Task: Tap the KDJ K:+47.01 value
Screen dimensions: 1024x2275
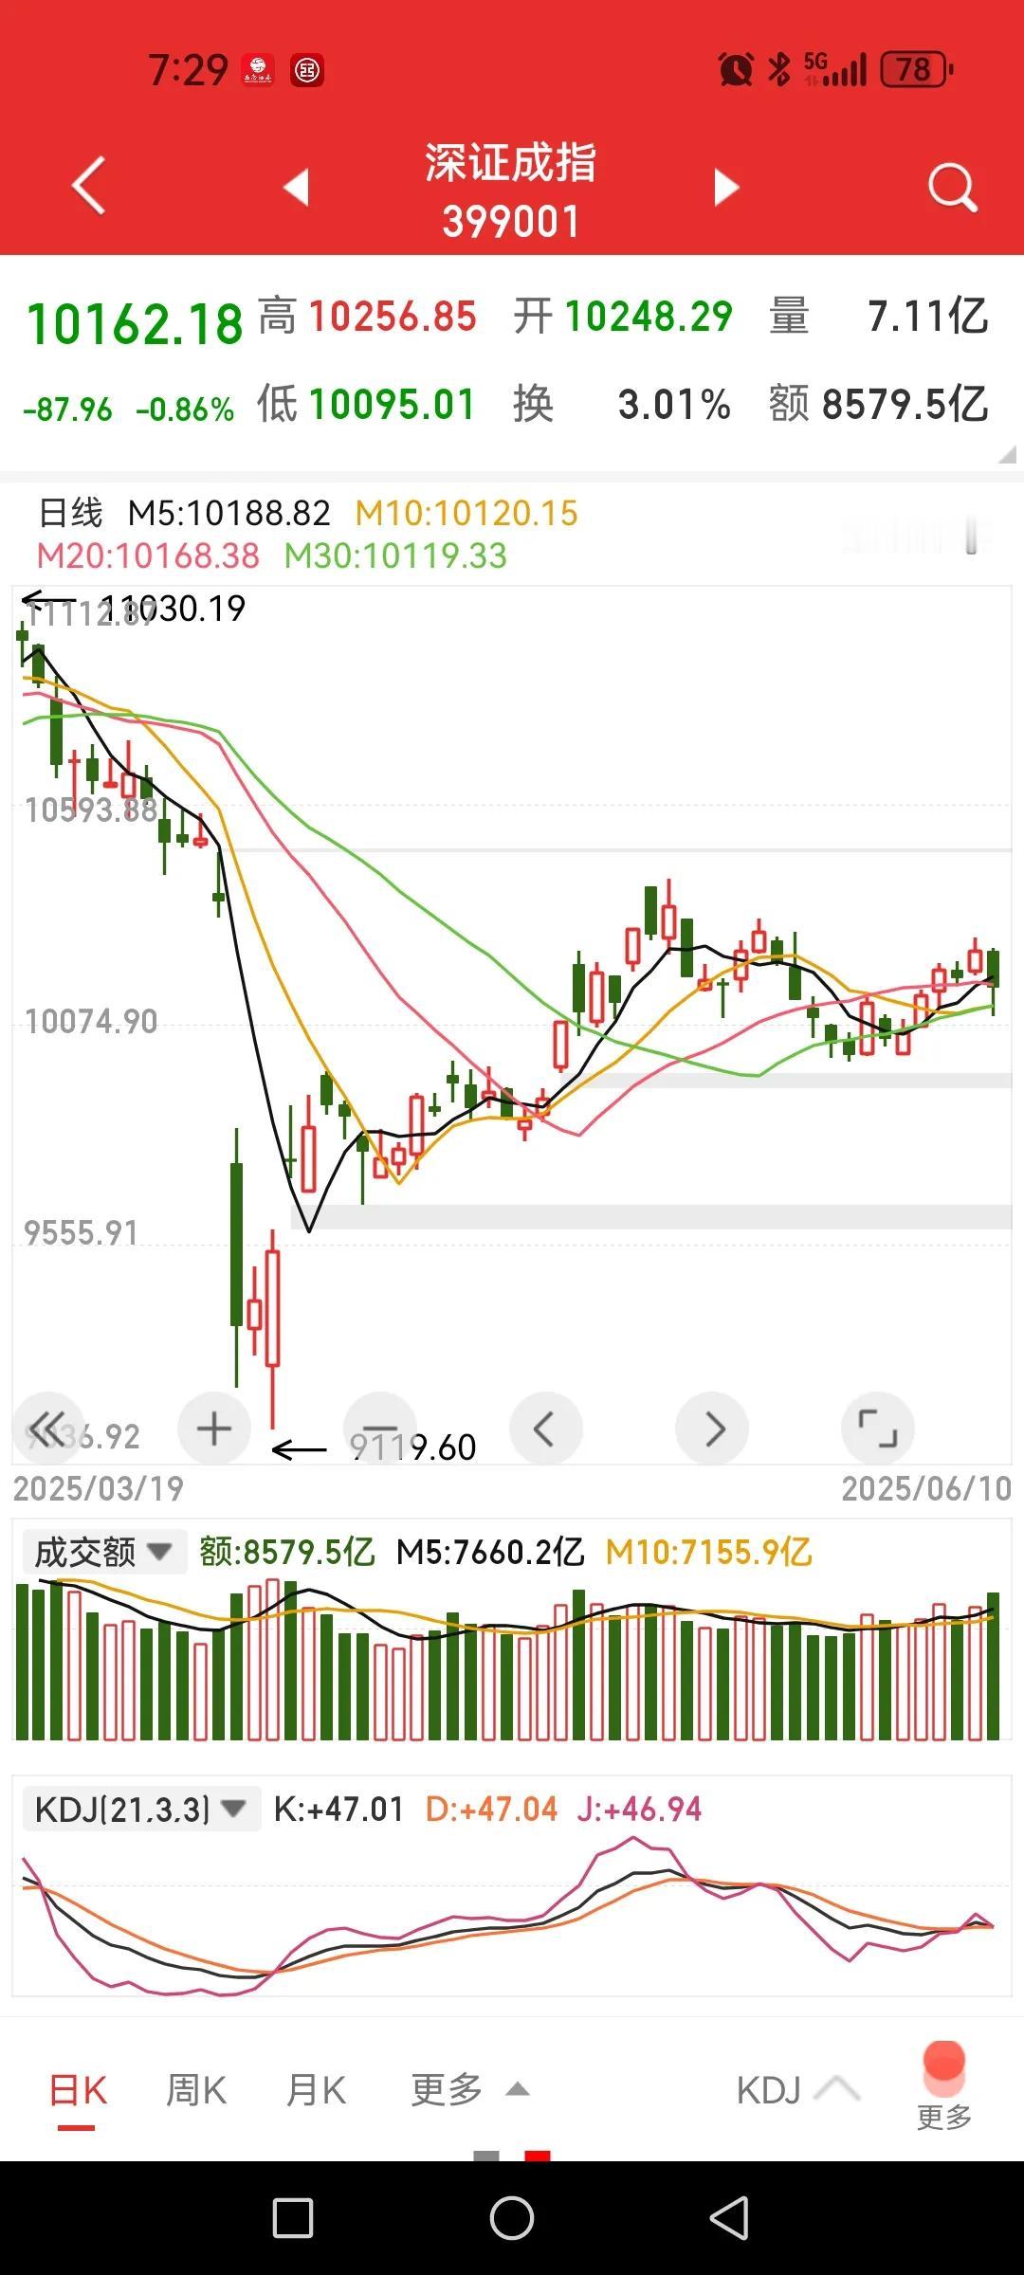Action: point(338,1809)
